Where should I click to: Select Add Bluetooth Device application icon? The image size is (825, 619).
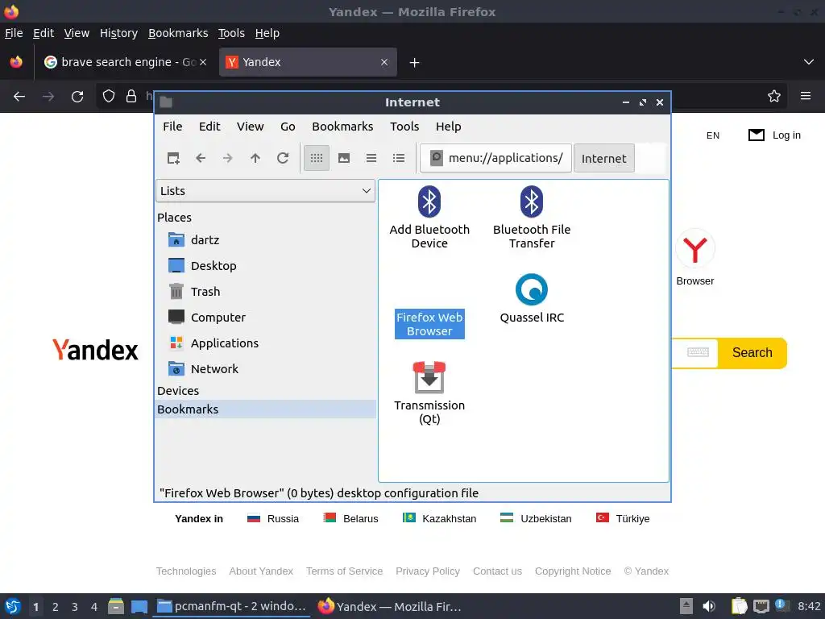pos(429,202)
